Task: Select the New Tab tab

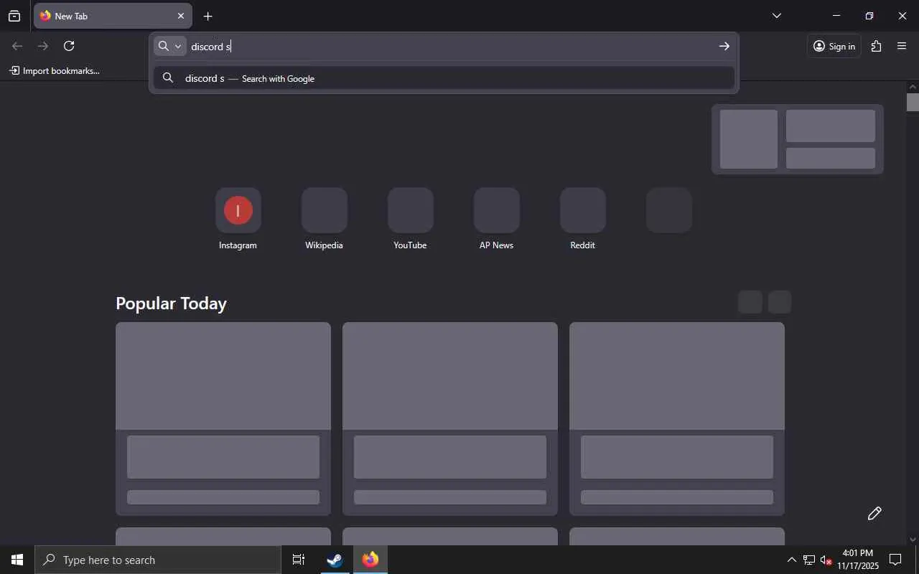Action: tap(113, 16)
